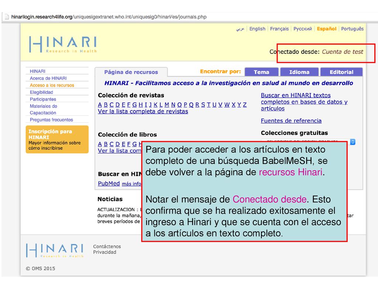
Task: Click book letter E in Colección de libros
Action: point(123,144)
